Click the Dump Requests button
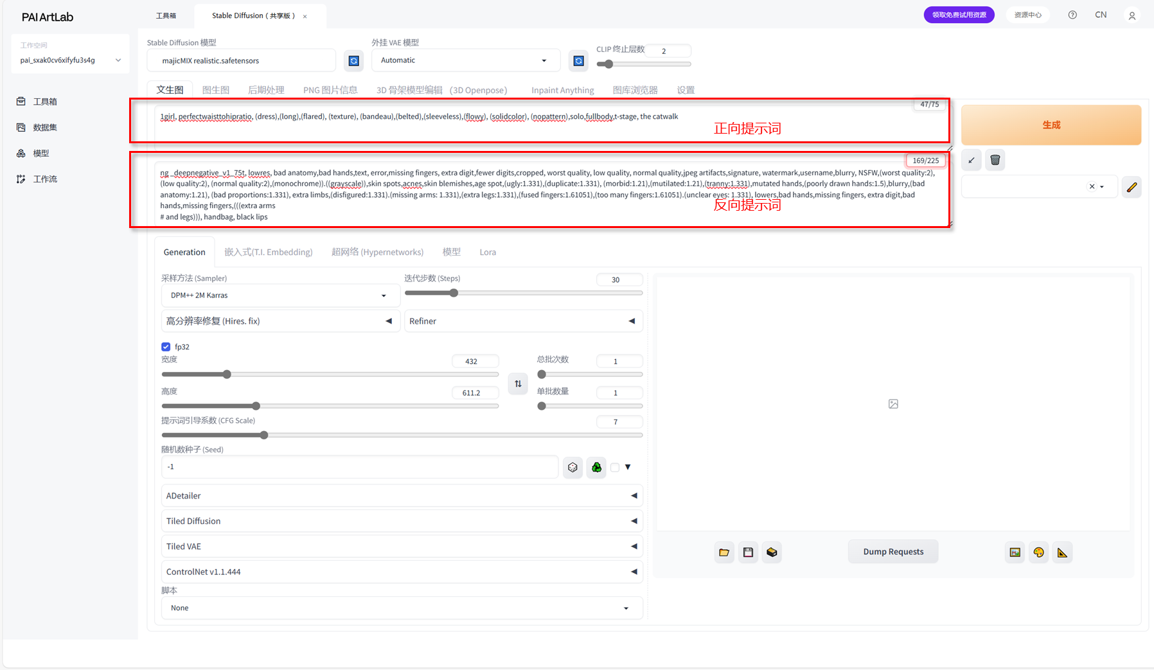The width and height of the screenshot is (1154, 670). click(x=893, y=552)
